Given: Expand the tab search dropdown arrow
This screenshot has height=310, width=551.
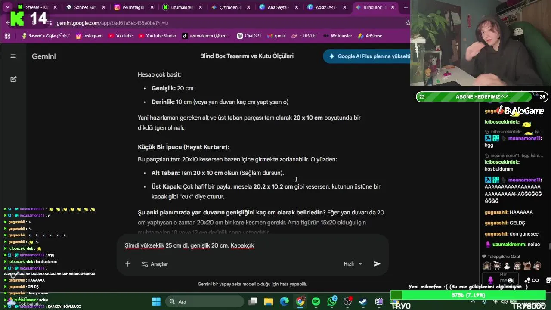Looking at the screenshot, I should (8, 7).
